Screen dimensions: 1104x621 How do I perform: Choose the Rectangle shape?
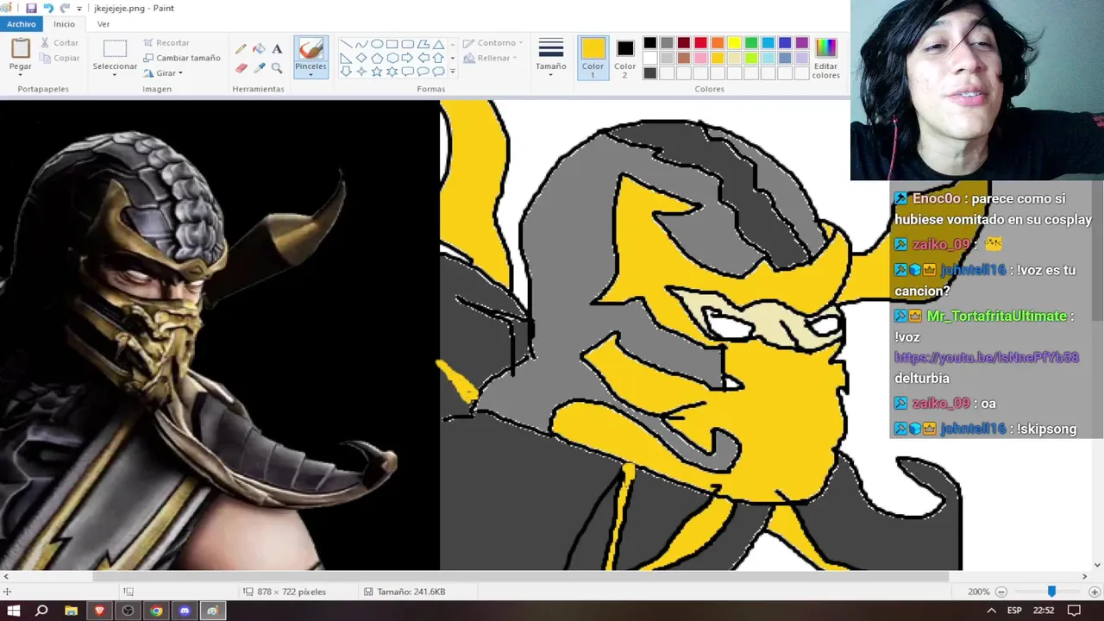click(x=392, y=44)
